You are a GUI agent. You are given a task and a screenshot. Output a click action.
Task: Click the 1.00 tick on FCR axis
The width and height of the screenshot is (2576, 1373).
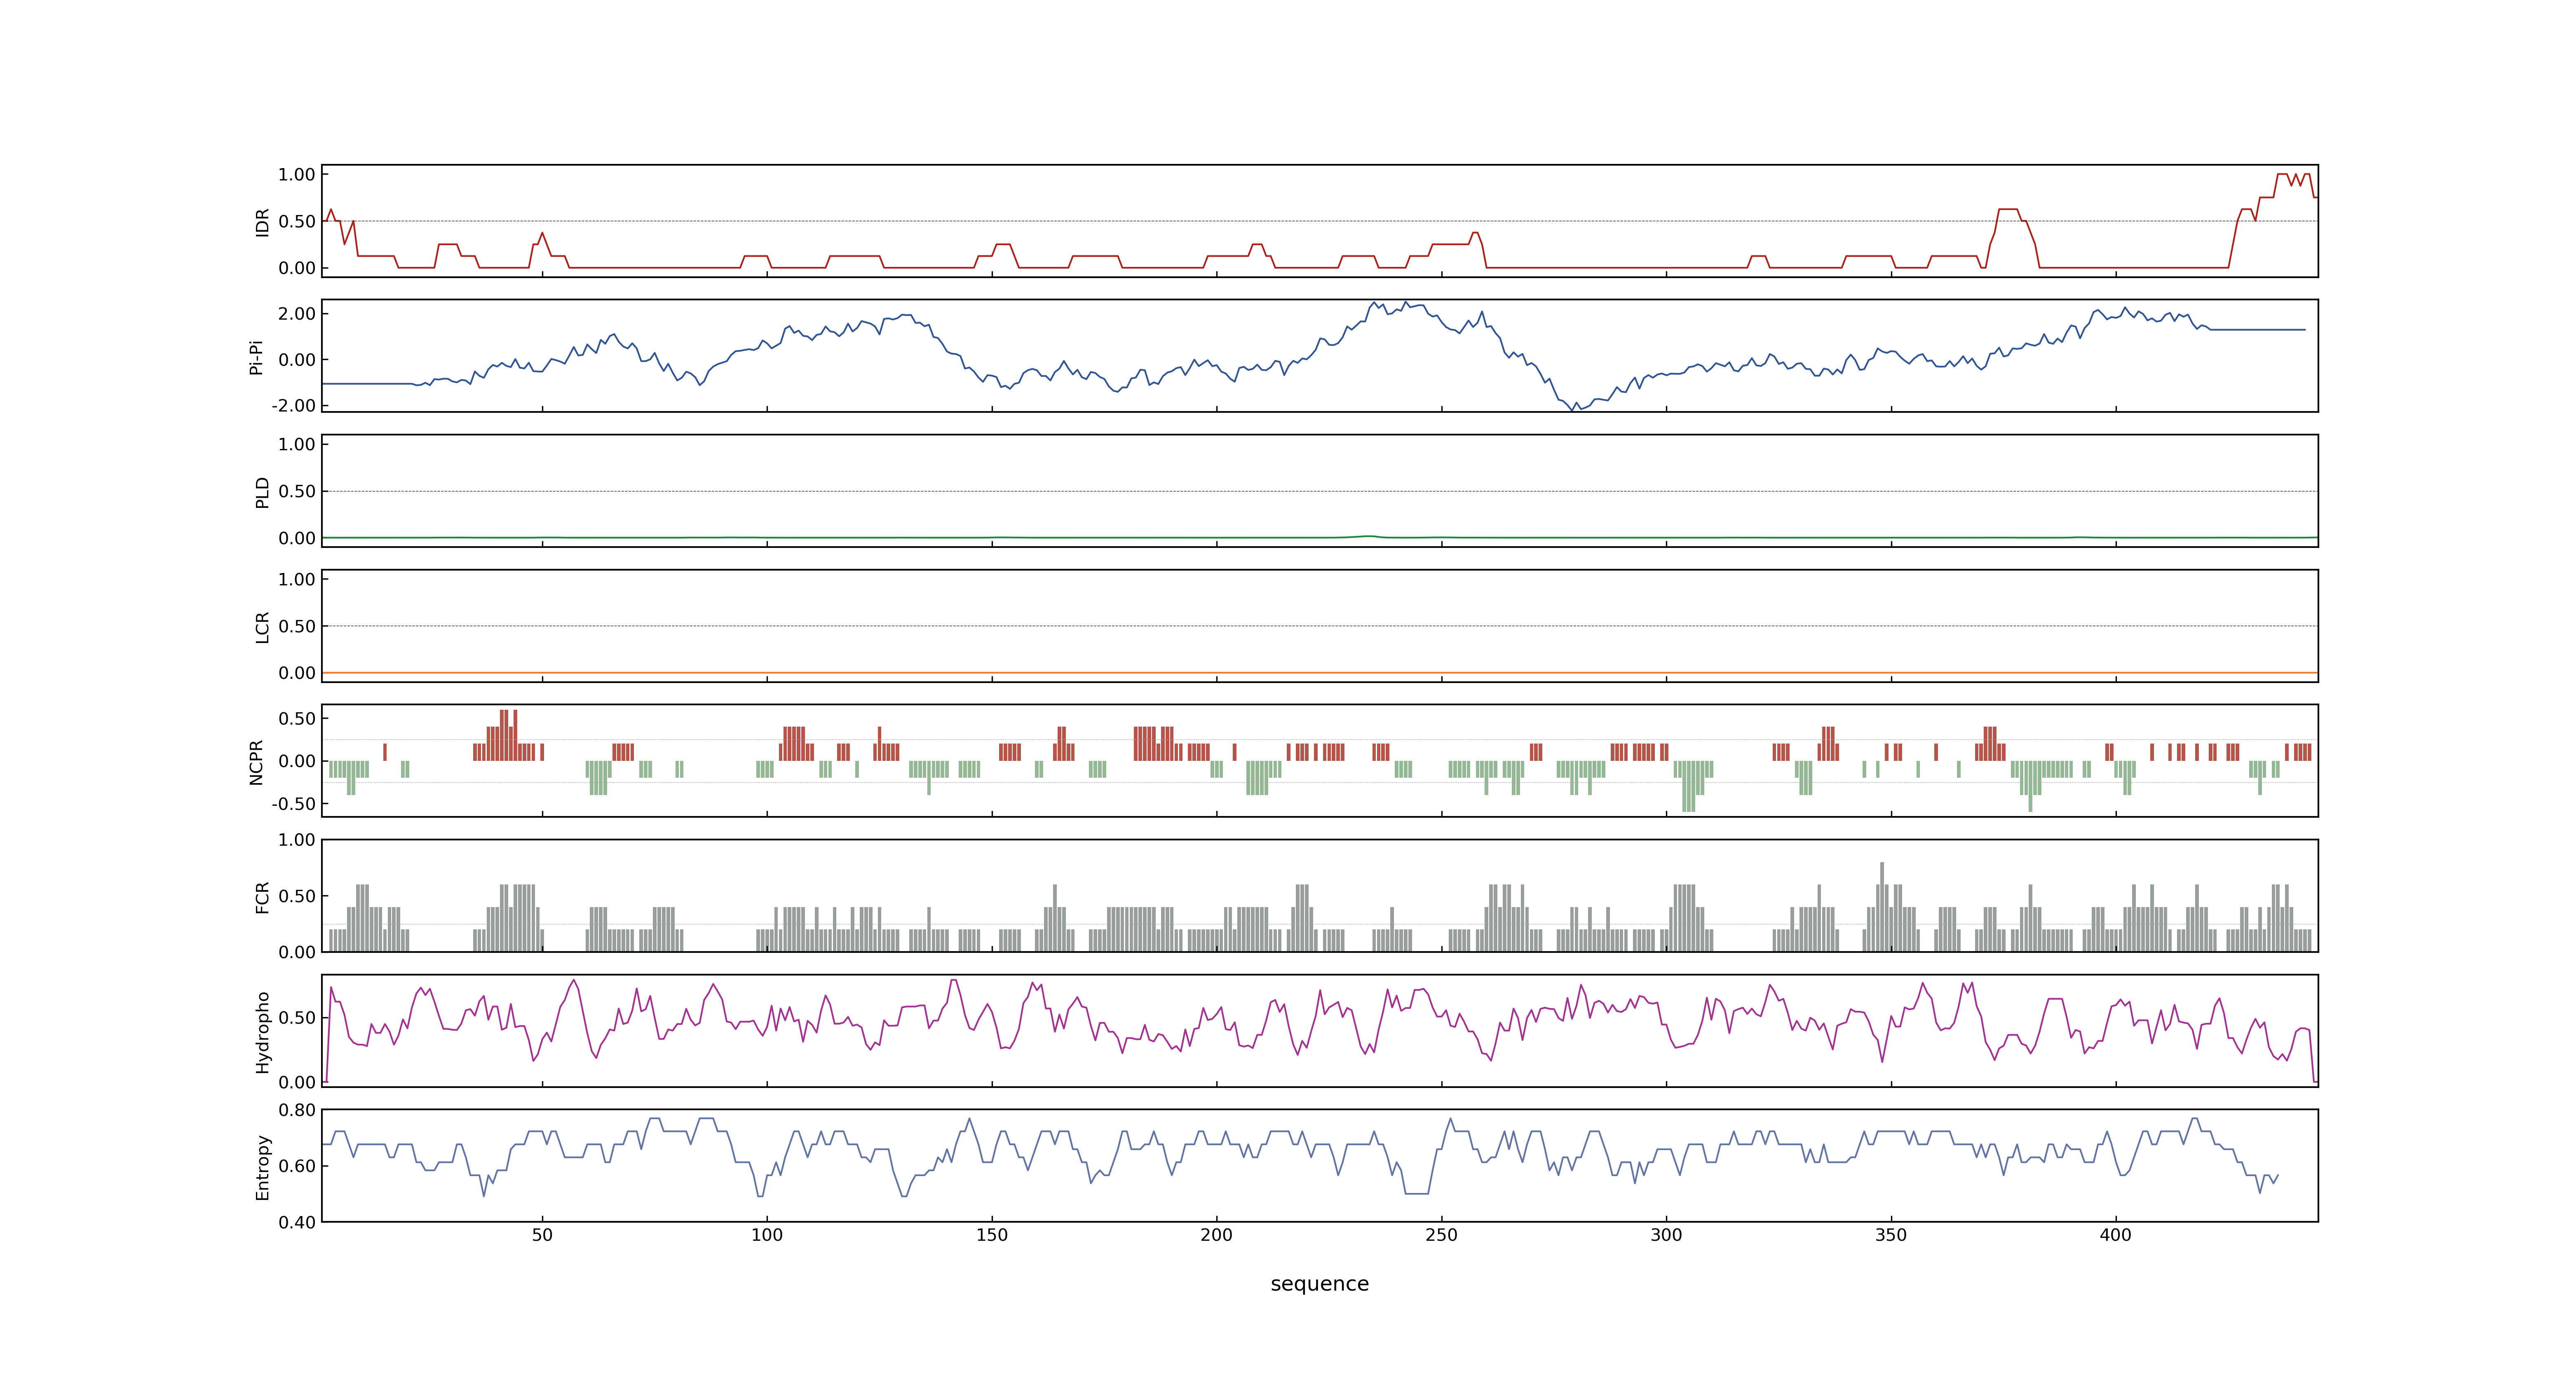(297, 840)
